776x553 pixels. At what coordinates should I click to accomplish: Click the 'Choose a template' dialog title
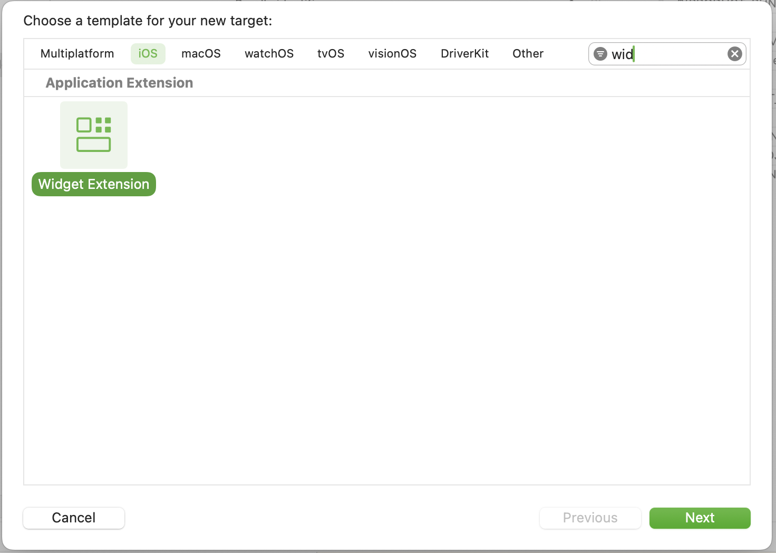pyautogui.click(x=148, y=21)
